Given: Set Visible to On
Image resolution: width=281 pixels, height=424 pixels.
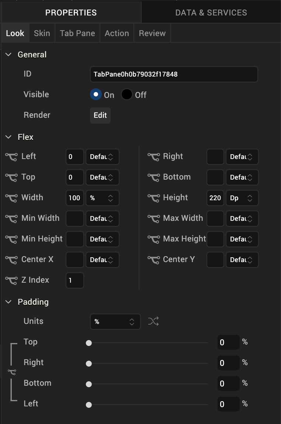Looking at the screenshot, I should (96, 95).
